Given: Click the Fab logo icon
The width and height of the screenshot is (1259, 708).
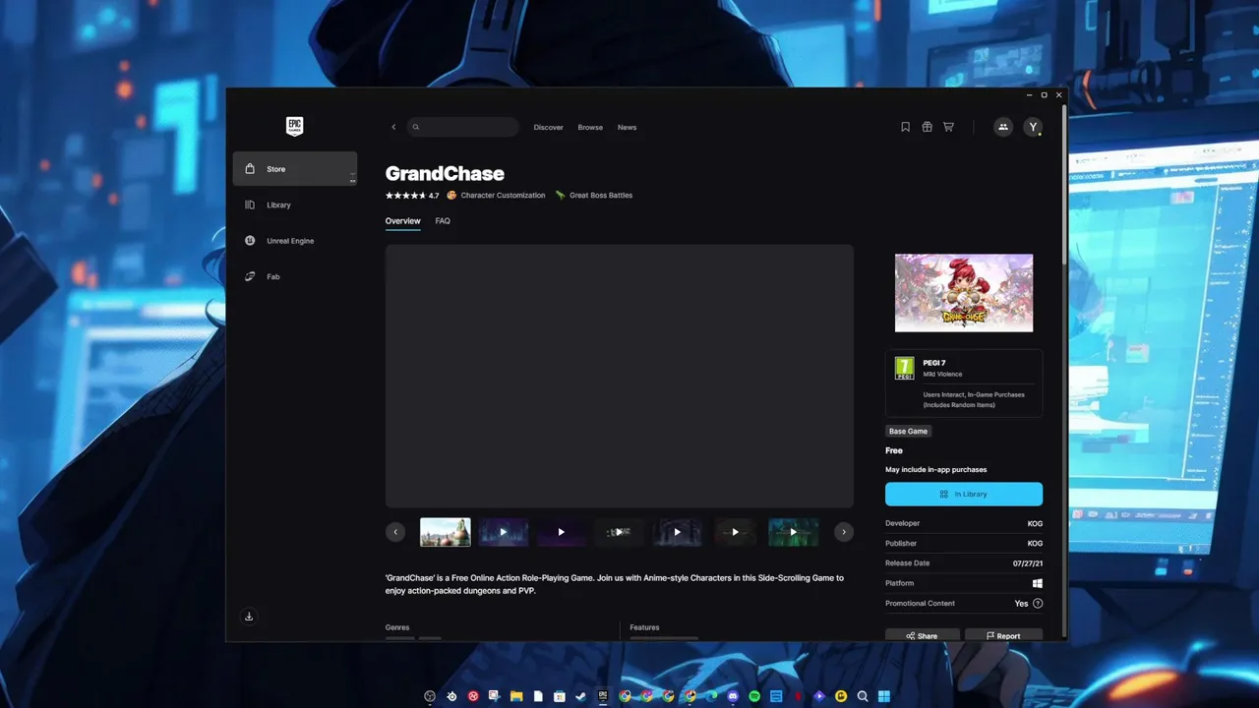Looking at the screenshot, I should pos(250,276).
